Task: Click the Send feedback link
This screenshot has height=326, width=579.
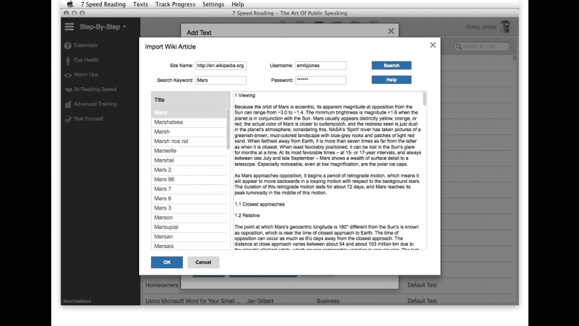Action: [x=77, y=301]
